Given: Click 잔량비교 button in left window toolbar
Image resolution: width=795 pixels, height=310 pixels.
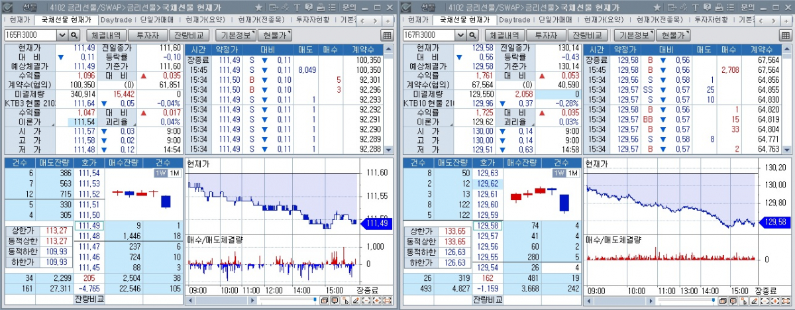Looking at the screenshot, I should (189, 35).
